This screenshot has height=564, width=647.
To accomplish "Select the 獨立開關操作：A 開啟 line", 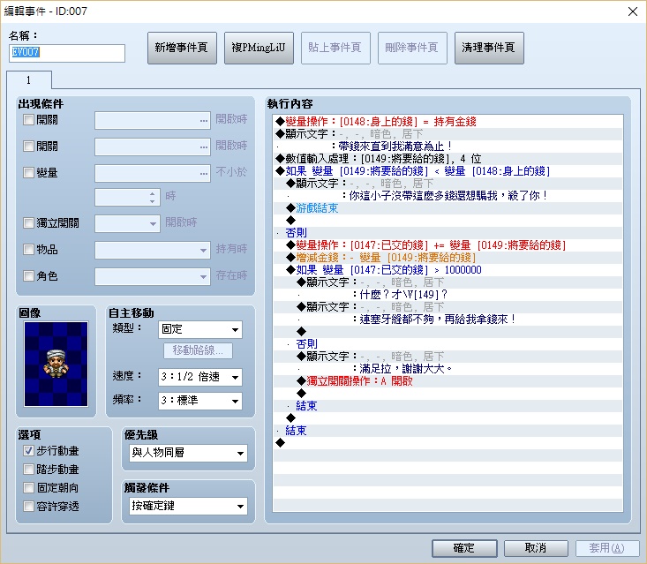I will [x=448, y=381].
